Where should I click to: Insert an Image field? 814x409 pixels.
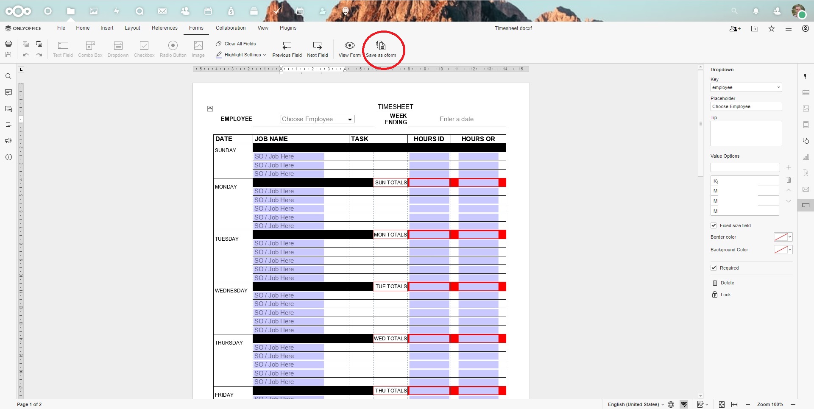198,49
